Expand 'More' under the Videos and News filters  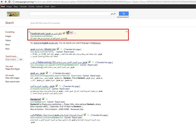click(7, 49)
